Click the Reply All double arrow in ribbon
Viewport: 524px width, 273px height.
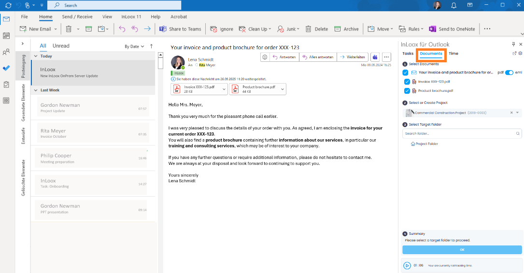pos(135,29)
